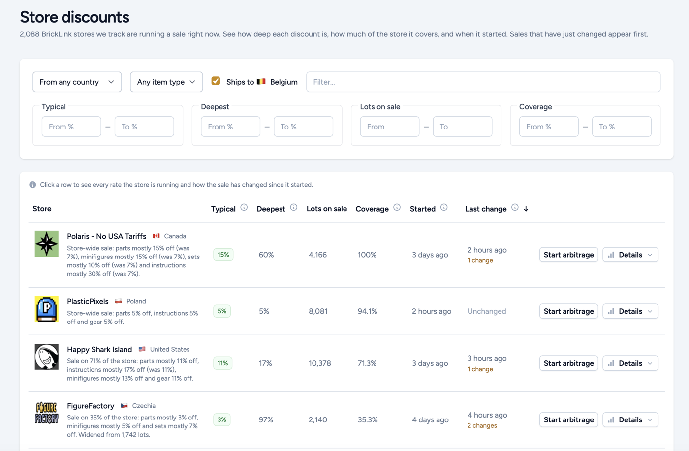The height and width of the screenshot is (451, 689).
Task: Click the Deepest From % field
Action: tap(230, 127)
